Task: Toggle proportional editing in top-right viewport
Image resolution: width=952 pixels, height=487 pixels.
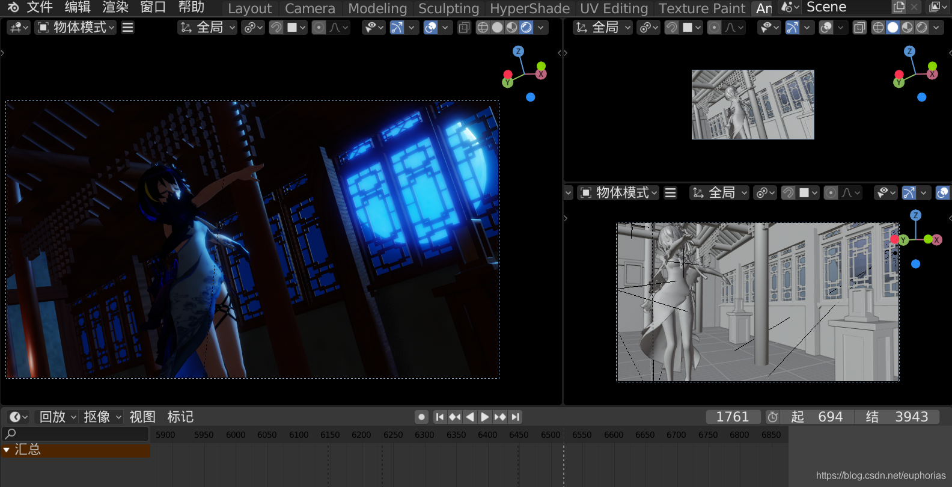Action: (714, 28)
